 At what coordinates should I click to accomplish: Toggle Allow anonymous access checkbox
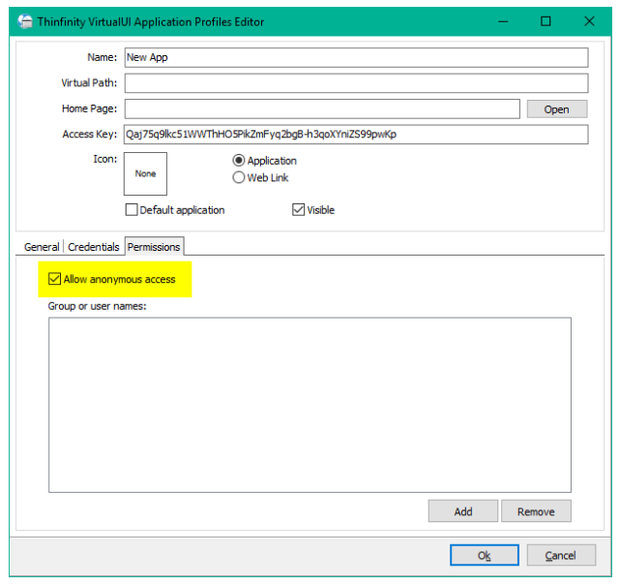[54, 279]
